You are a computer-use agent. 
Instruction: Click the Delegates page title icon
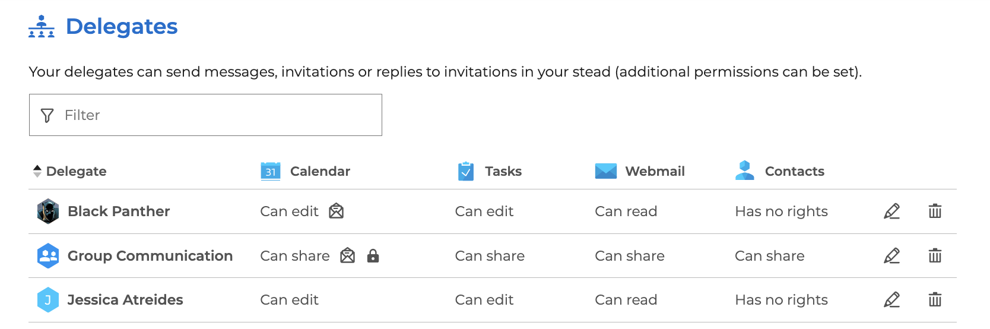click(42, 27)
